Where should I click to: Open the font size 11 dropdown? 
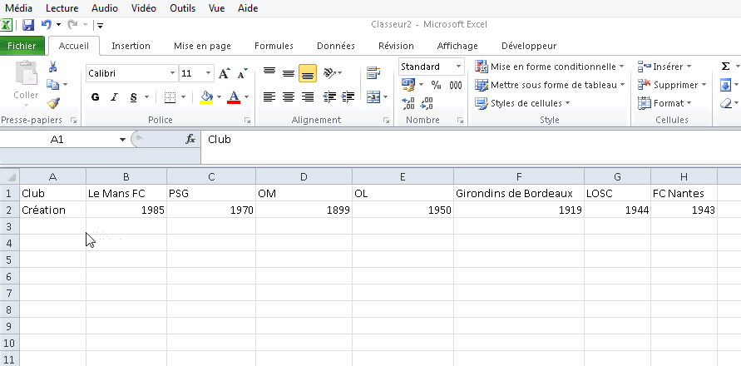(x=209, y=73)
